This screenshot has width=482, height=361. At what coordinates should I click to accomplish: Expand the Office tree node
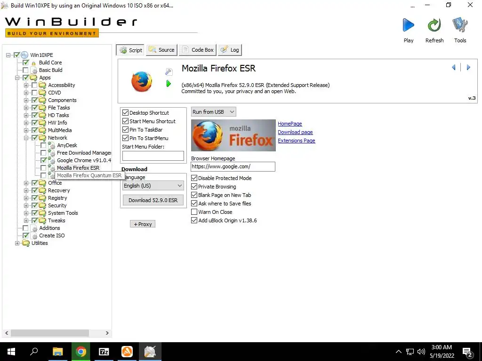pos(26,183)
